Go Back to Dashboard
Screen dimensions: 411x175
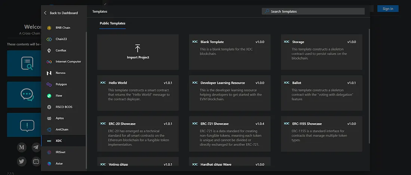(61, 13)
